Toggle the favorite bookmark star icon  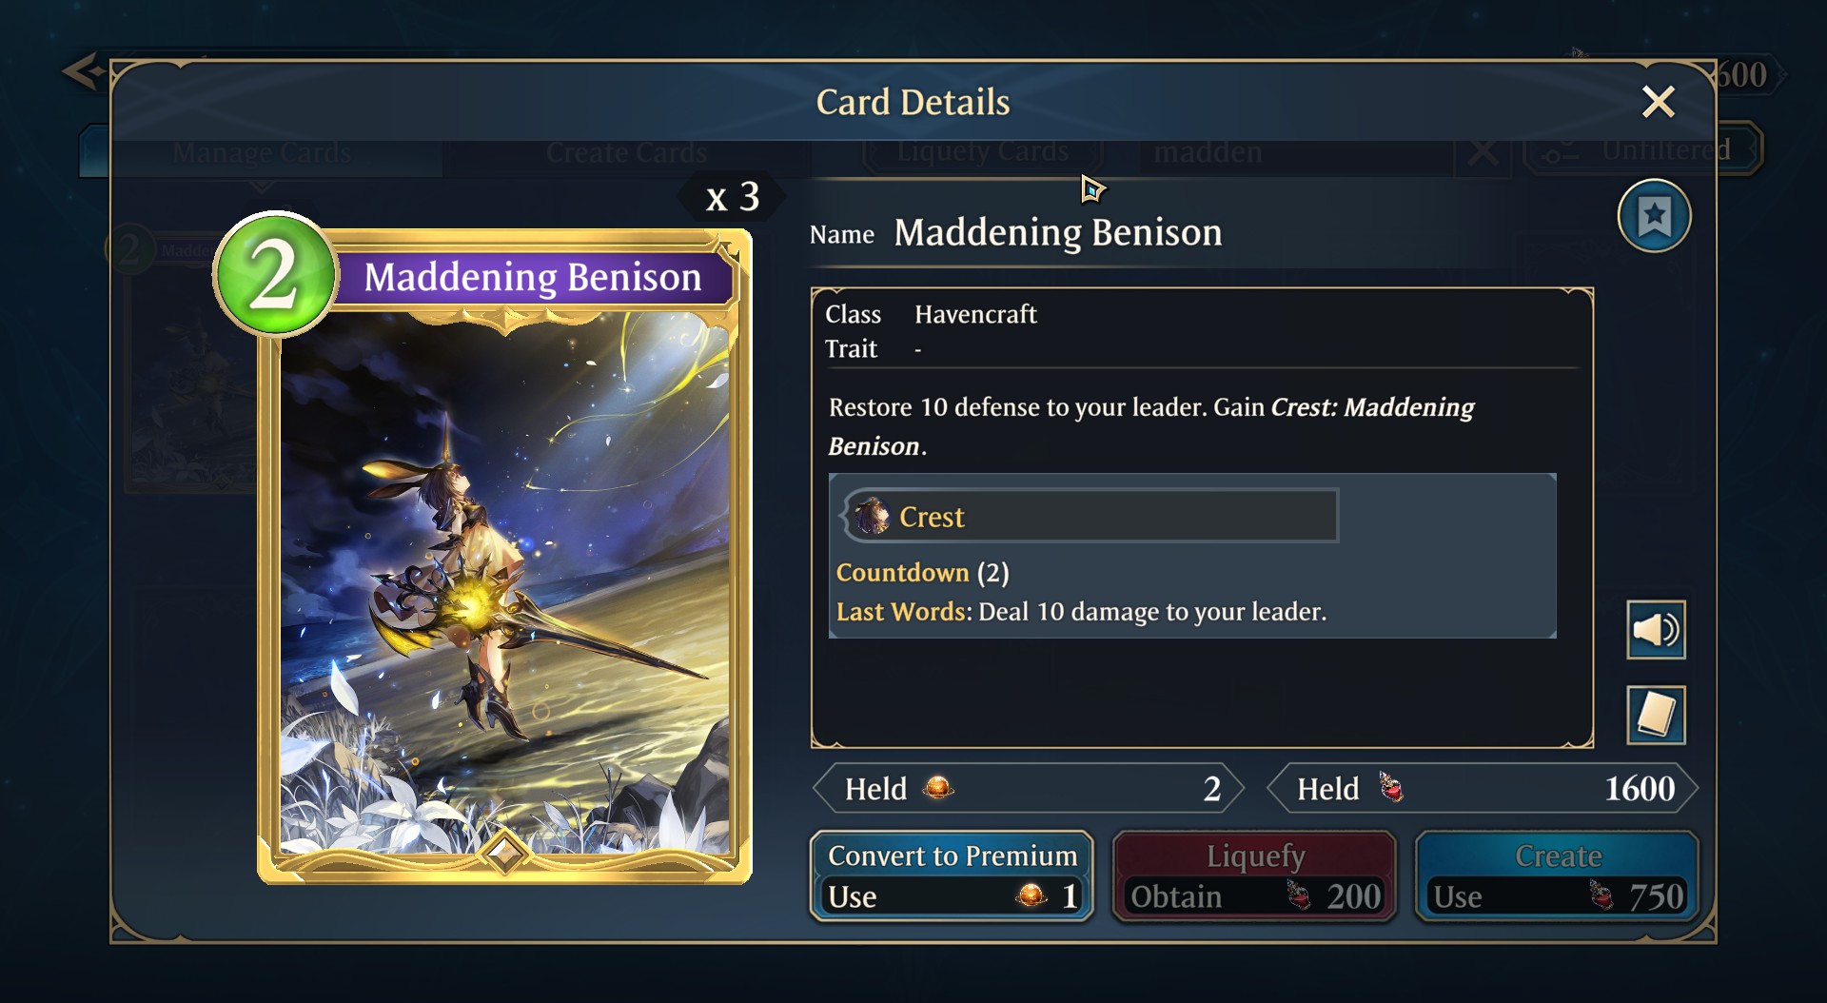click(x=1654, y=216)
